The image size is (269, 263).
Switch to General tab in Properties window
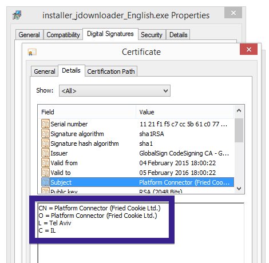tap(29, 35)
